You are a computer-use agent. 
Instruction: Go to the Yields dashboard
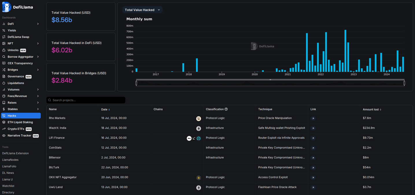tap(12, 30)
